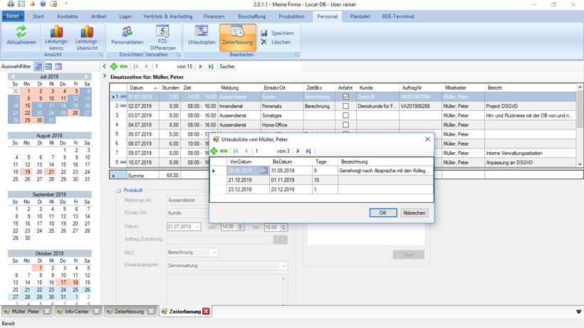Screen dimensions: 584x328
Task: Open the tab list dropdown arrow
Action: click(578, 312)
